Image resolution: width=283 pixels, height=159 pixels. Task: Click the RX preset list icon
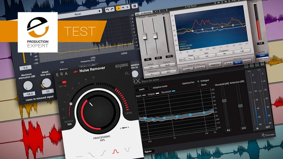[246, 66]
